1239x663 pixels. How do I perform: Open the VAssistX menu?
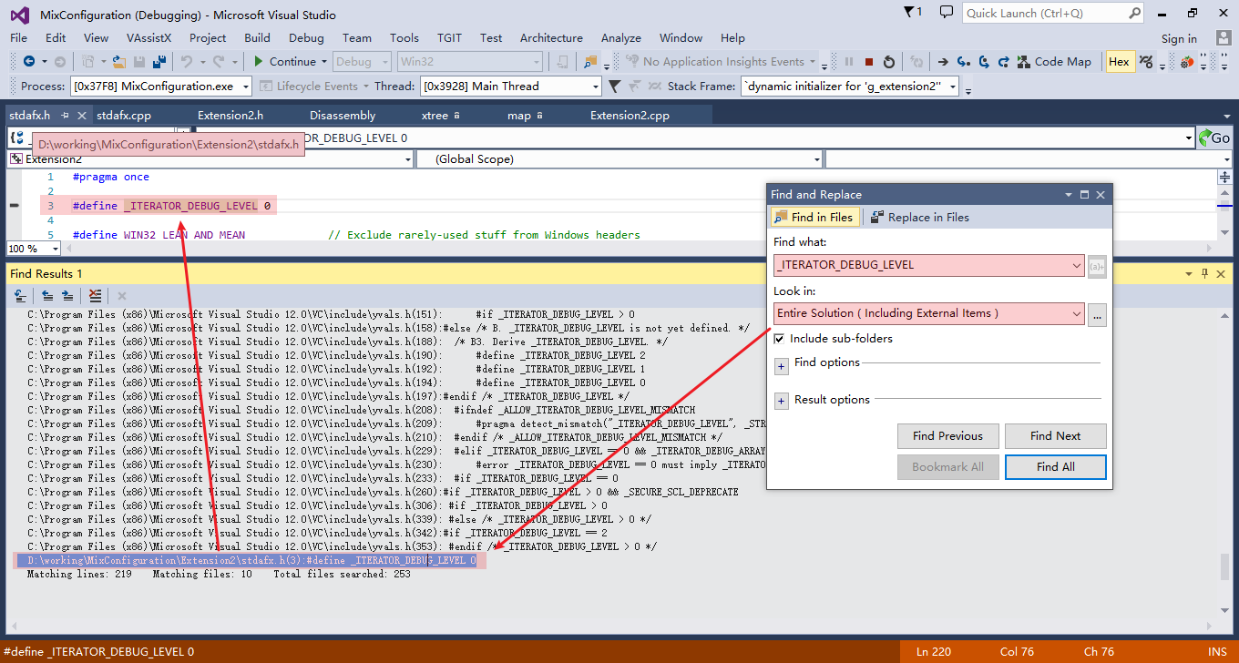pyautogui.click(x=148, y=38)
